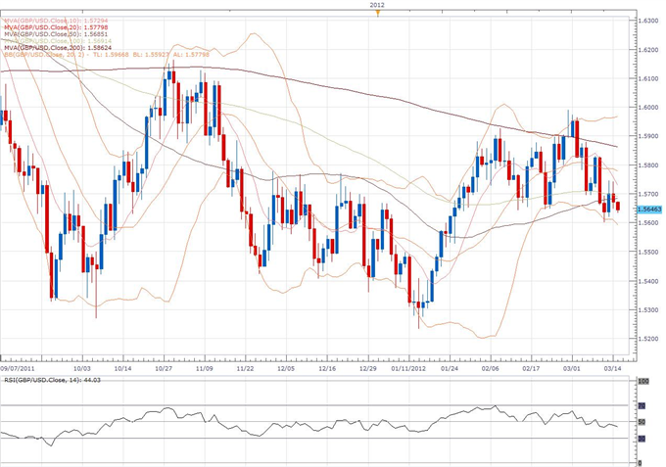Viewport: 666px width, 467px height.
Task: Click the 09/07/2011 date axis label
Action: point(18,368)
